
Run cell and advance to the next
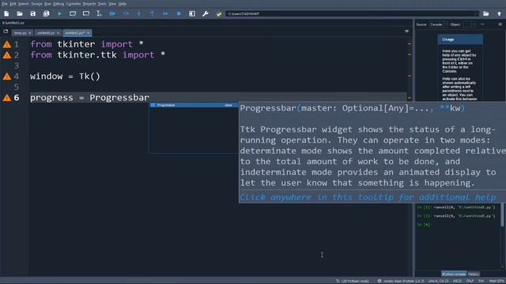86,14
